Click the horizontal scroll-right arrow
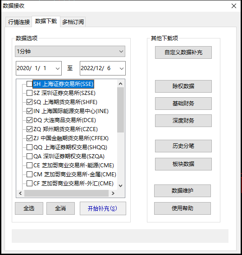242x255 pixels. coord(113,193)
